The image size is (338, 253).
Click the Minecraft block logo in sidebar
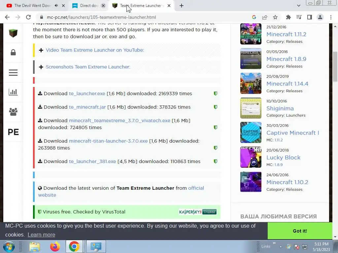(x=13, y=33)
